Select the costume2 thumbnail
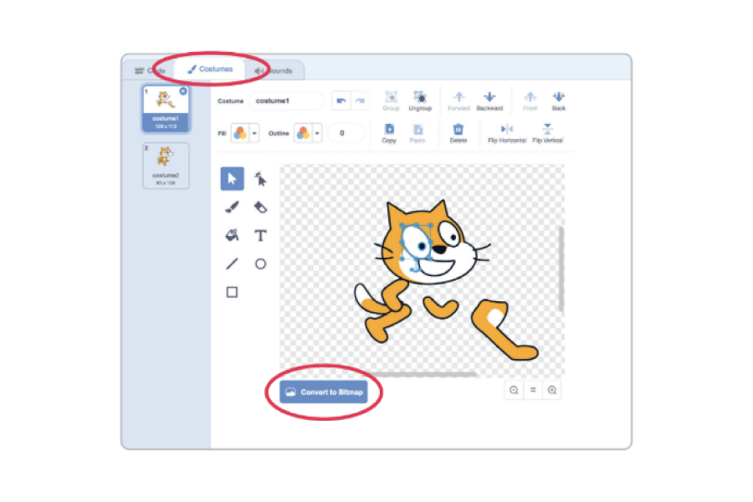The width and height of the screenshot is (753, 502). point(166,165)
